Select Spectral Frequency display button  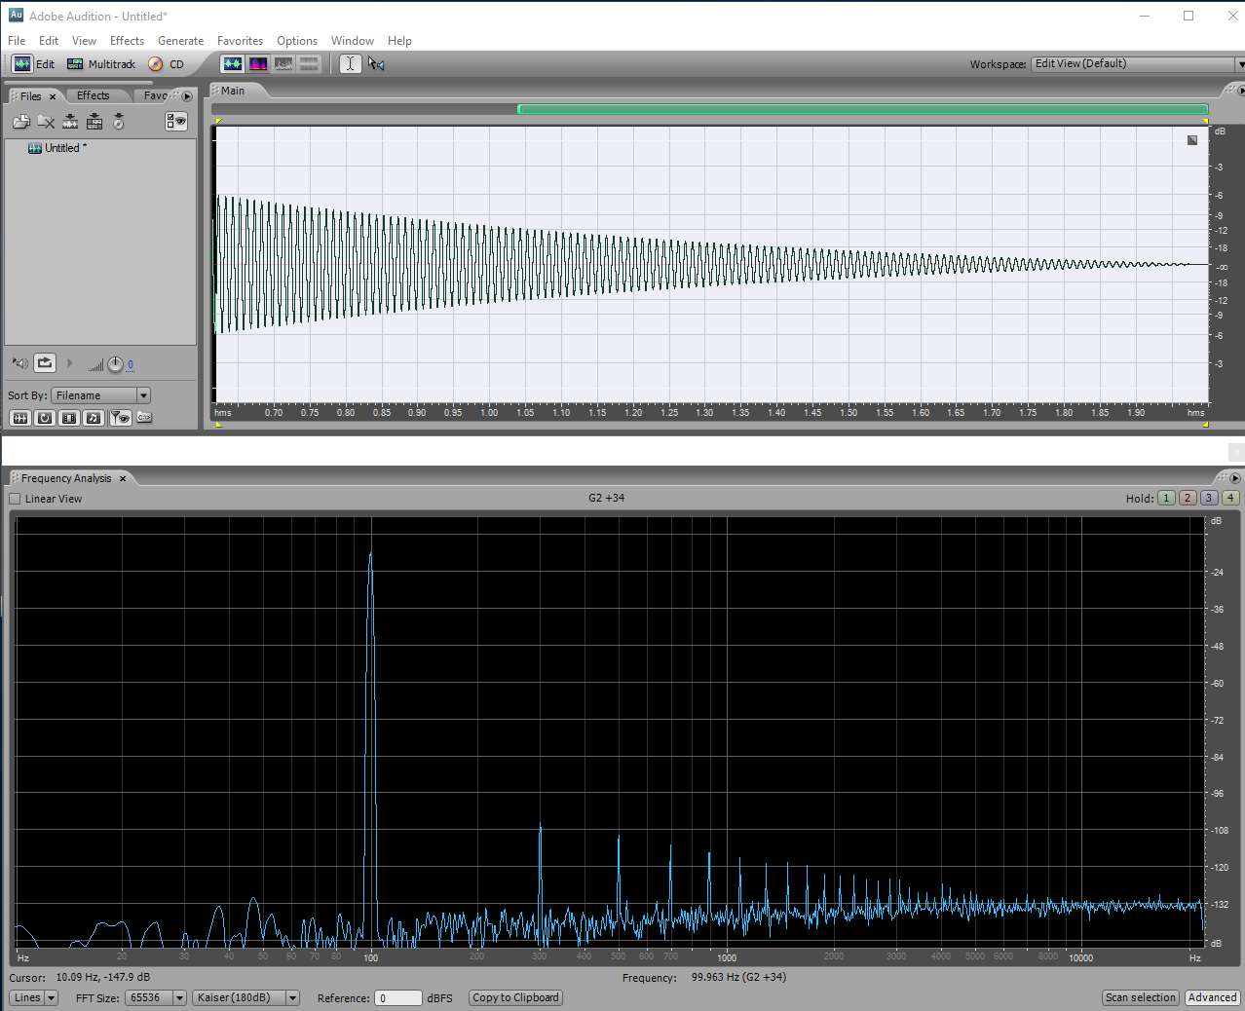[258, 64]
